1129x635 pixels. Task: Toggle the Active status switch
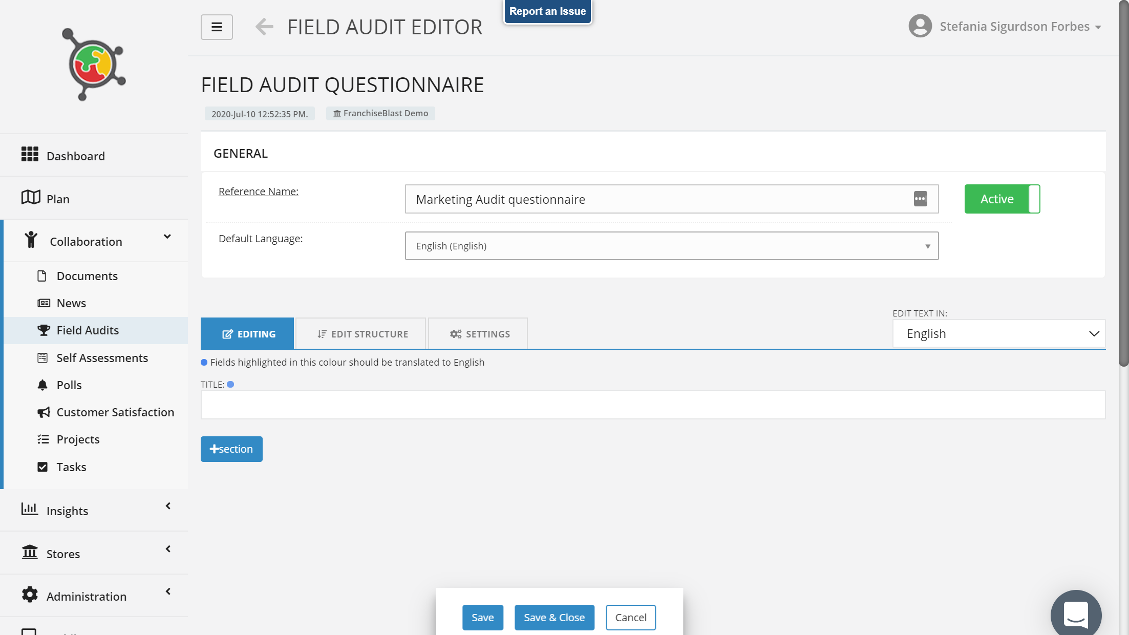[x=1002, y=199]
